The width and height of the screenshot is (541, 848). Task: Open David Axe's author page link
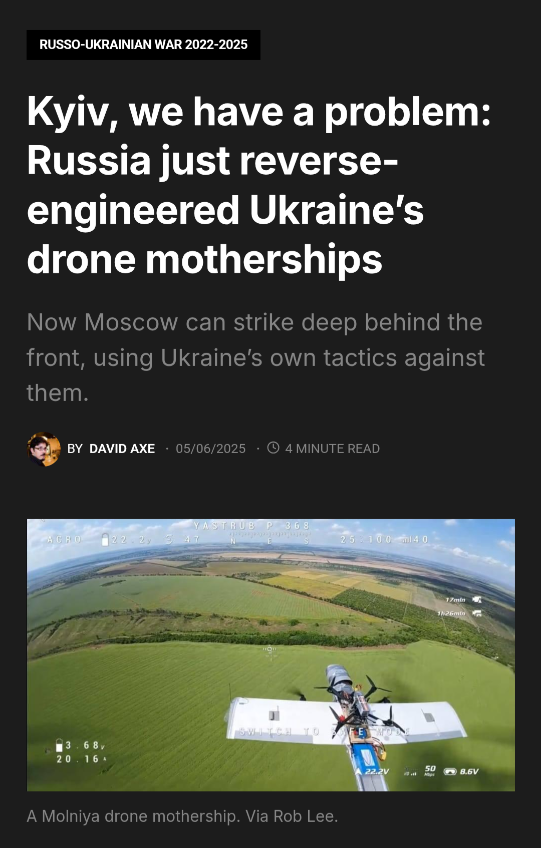[122, 449]
